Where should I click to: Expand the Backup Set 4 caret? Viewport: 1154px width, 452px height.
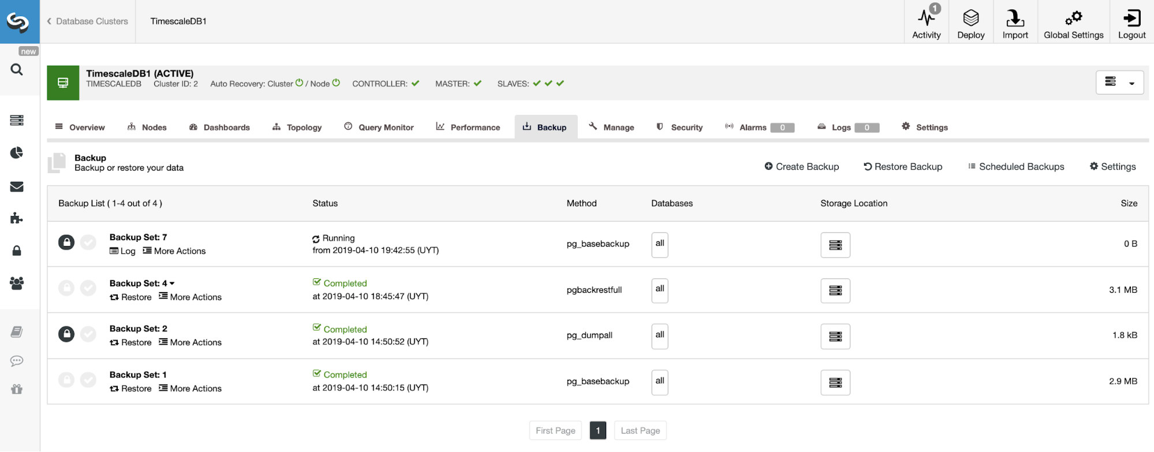point(172,283)
